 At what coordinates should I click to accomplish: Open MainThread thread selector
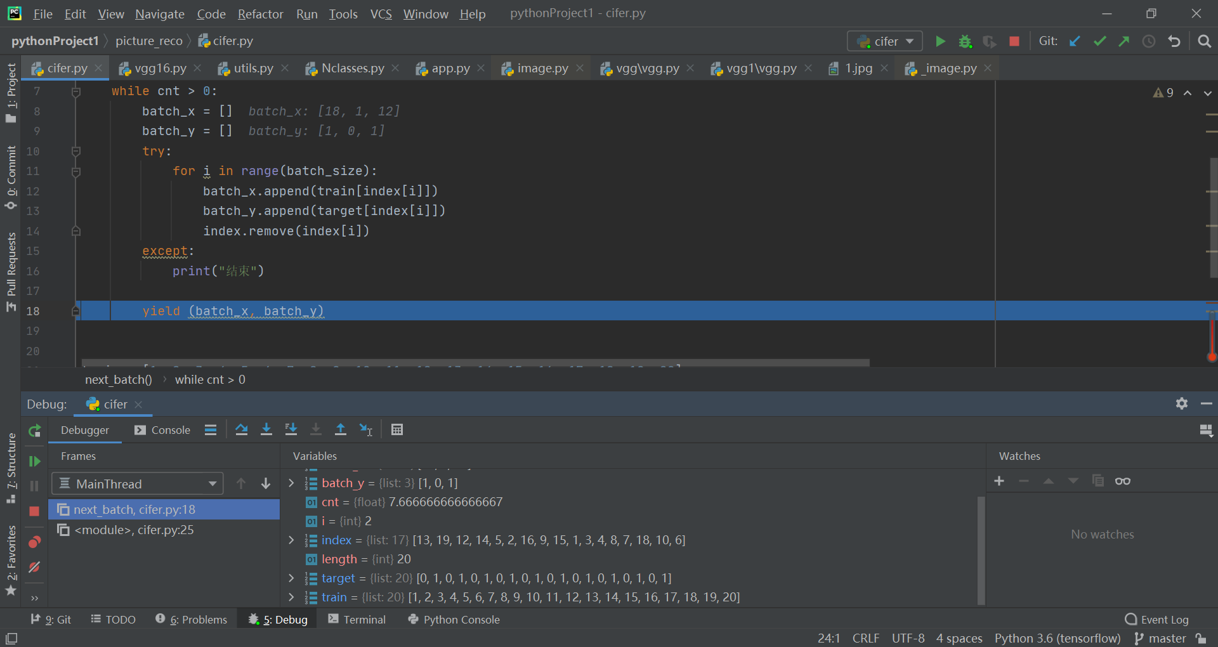click(x=138, y=484)
